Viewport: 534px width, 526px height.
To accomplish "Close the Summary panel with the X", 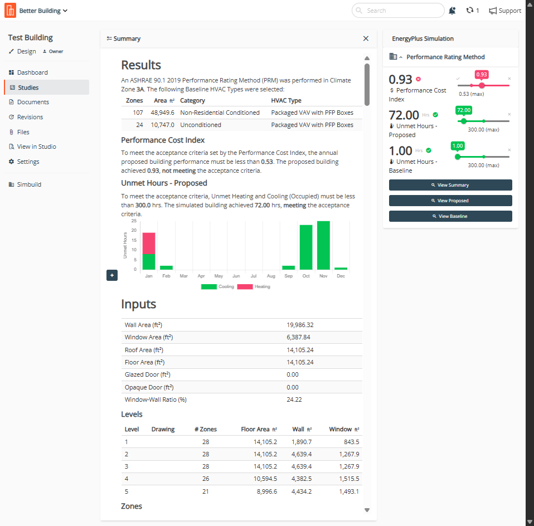I will [366, 38].
